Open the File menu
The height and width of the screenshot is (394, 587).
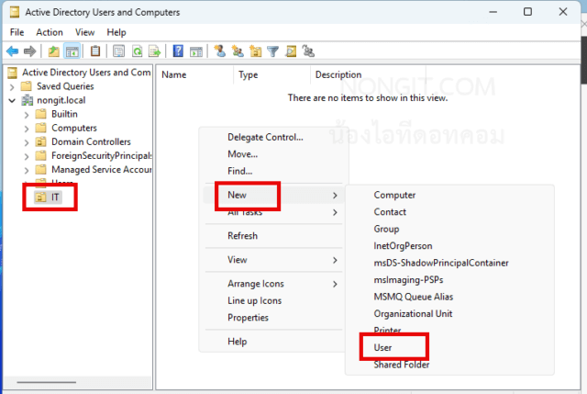[x=17, y=32]
